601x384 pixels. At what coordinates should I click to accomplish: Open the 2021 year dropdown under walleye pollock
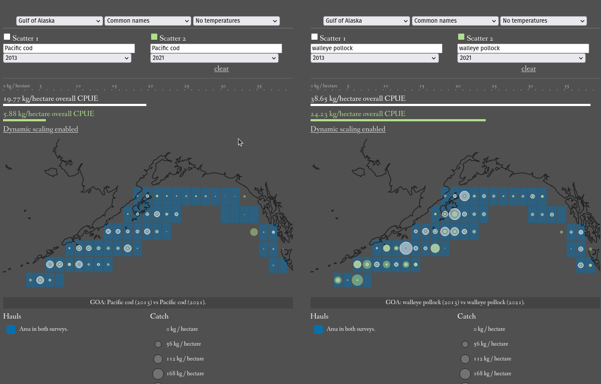pyautogui.click(x=522, y=58)
